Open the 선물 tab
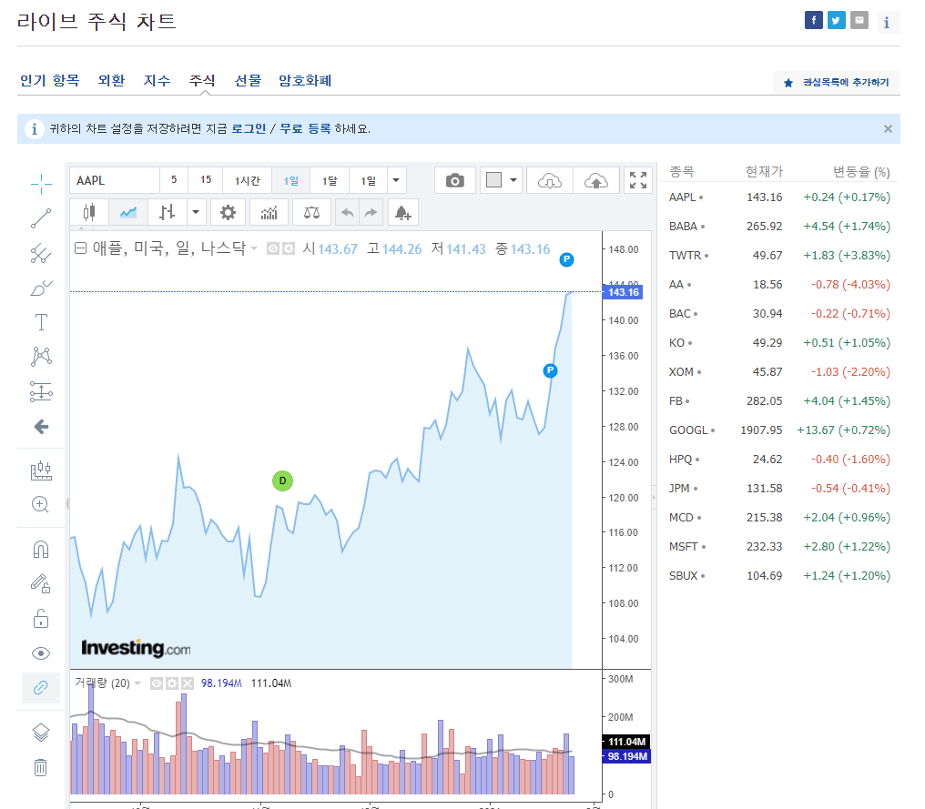 click(248, 80)
